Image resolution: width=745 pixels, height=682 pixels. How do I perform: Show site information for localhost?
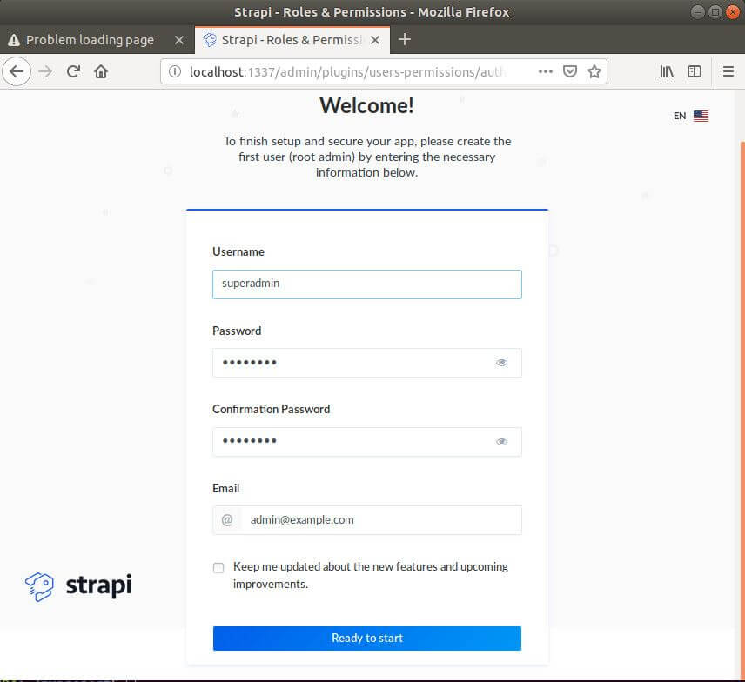tap(175, 71)
